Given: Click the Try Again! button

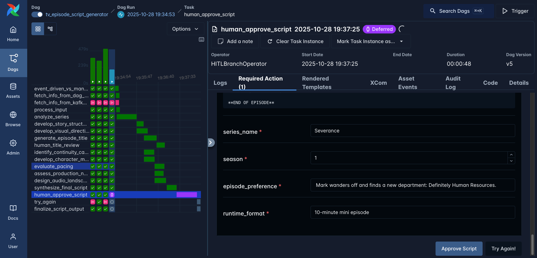Looking at the screenshot, I should click(503, 249).
